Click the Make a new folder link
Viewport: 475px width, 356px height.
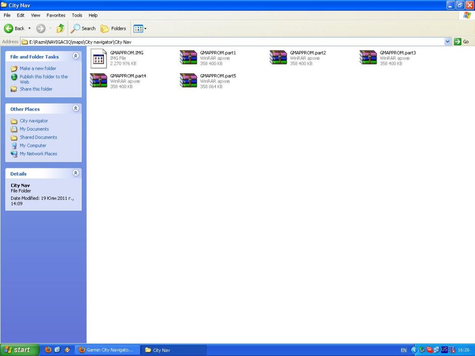tap(38, 69)
